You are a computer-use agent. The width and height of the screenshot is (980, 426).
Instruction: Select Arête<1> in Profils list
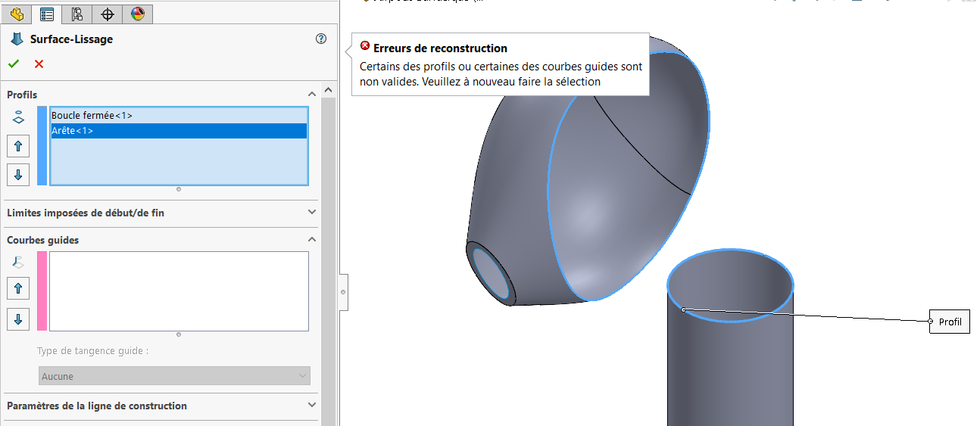[179, 131]
